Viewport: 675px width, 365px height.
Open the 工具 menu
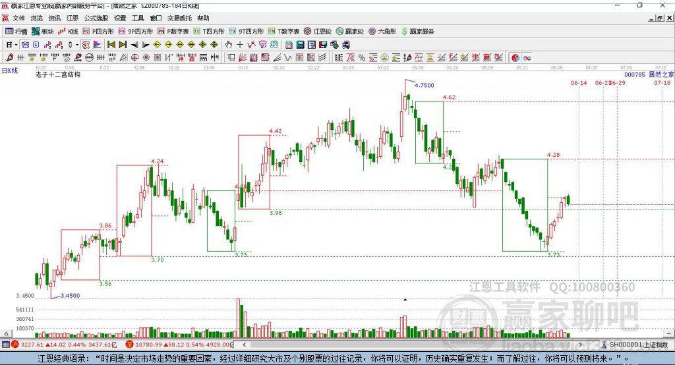tap(138, 18)
